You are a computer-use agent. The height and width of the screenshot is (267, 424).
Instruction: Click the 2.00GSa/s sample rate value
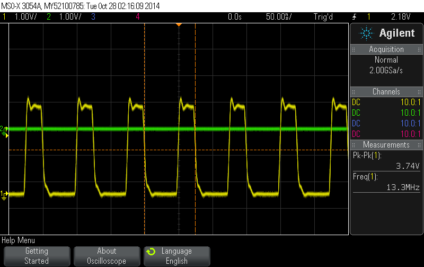pos(386,71)
